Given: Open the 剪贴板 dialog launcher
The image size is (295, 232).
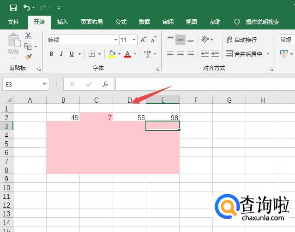Looking at the screenshot, I should [x=39, y=69].
